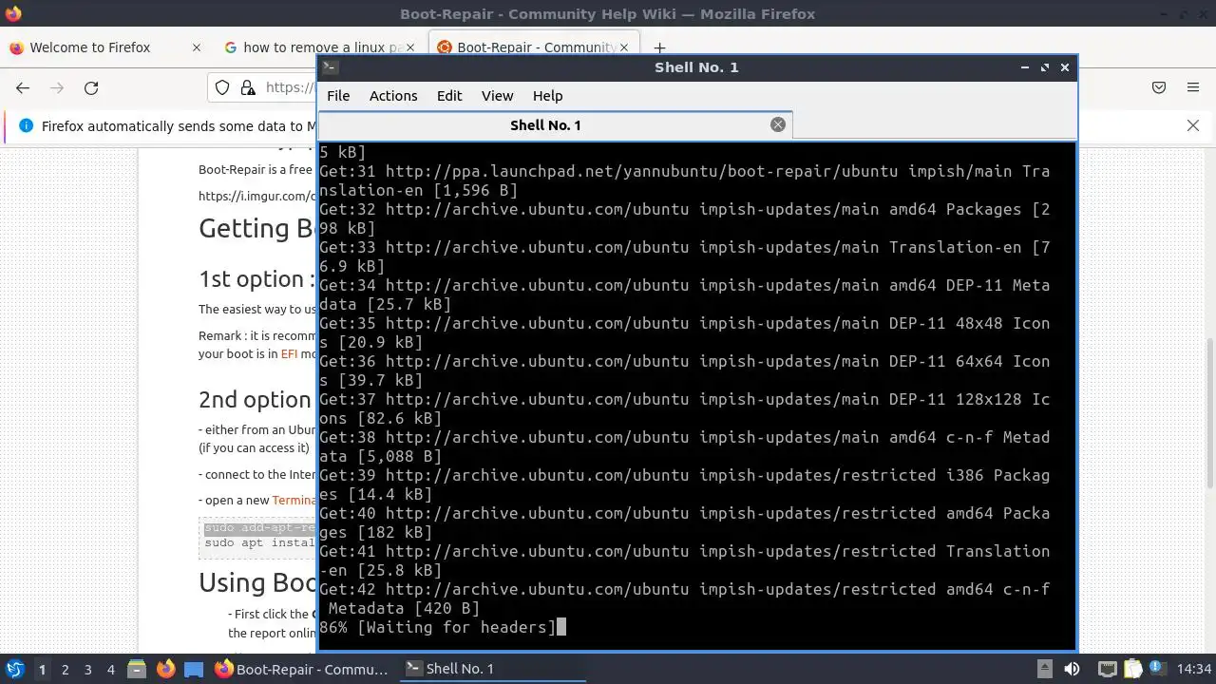Image resolution: width=1216 pixels, height=684 pixels.
Task: Open the Save to Pocket button
Action: pyautogui.click(x=1159, y=87)
